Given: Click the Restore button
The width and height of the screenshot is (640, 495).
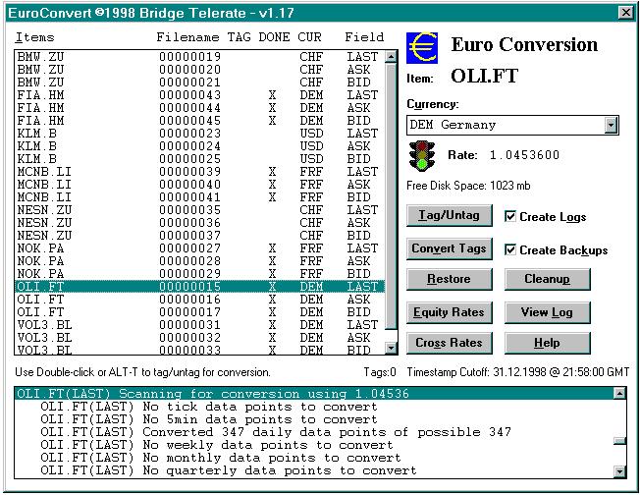Looking at the screenshot, I should (x=449, y=280).
